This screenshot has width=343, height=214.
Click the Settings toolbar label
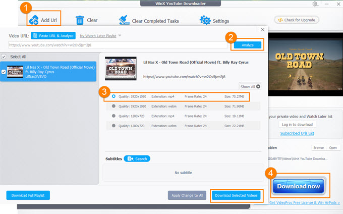221,21
